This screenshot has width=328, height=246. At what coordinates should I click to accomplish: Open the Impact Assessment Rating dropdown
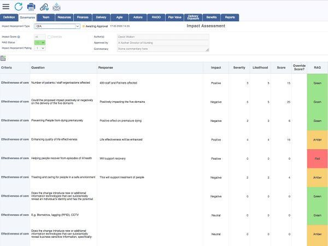[x=40, y=48]
